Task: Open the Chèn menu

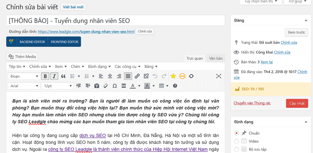Action: point(78,67)
